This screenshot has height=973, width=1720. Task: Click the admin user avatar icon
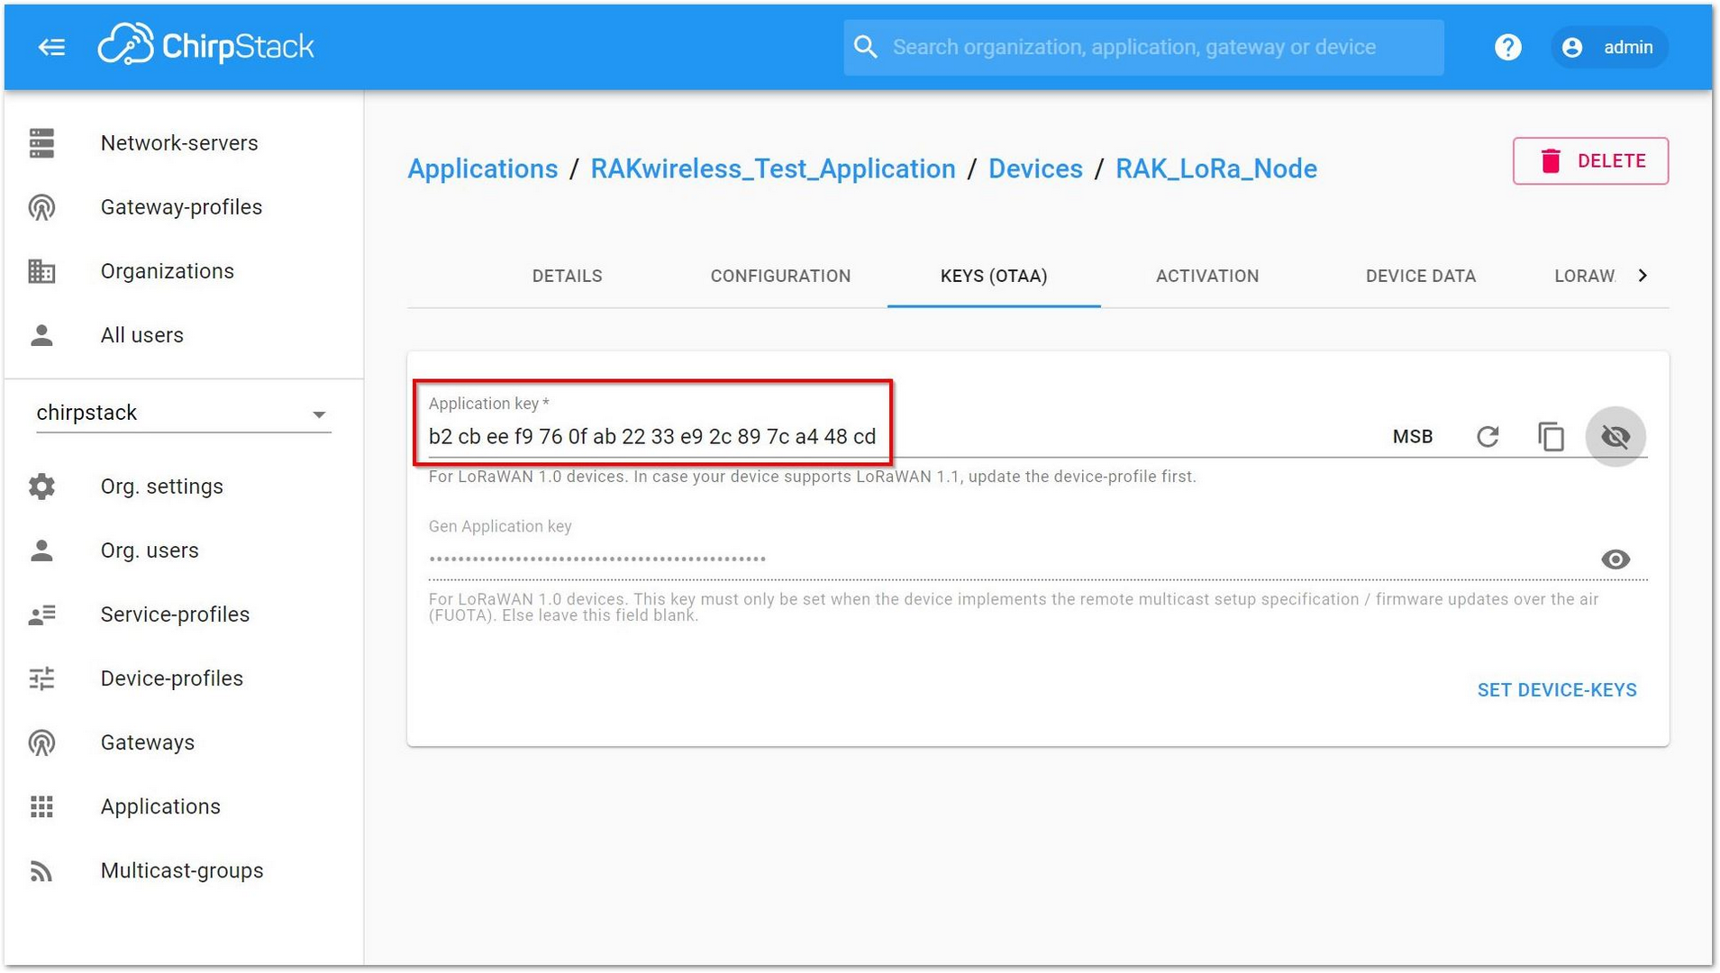coord(1572,47)
